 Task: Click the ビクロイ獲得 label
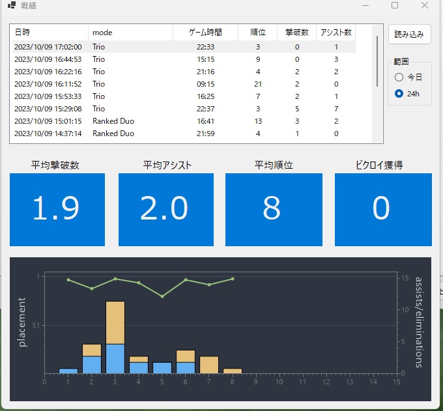pyautogui.click(x=379, y=165)
